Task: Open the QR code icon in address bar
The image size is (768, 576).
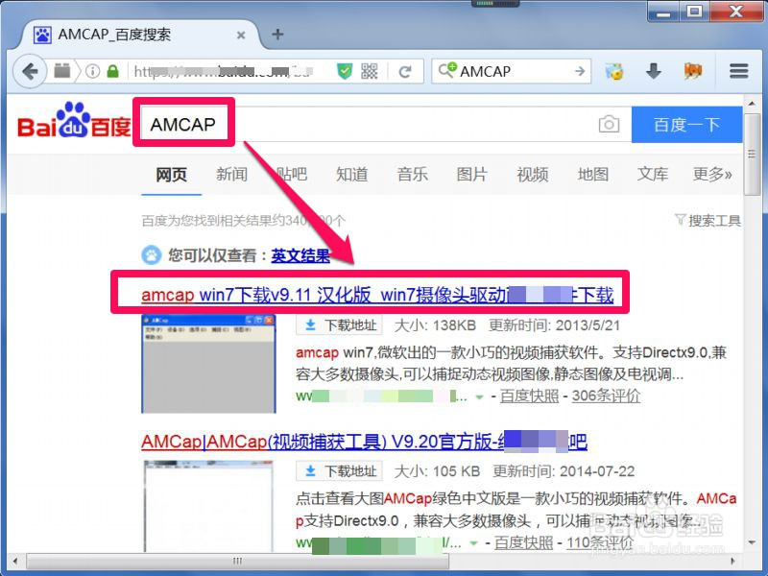Action: point(370,71)
